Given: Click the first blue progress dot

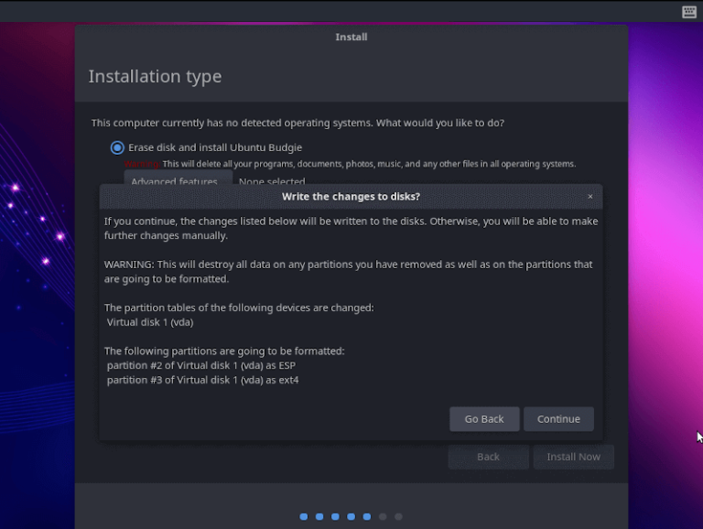Looking at the screenshot, I should [304, 517].
